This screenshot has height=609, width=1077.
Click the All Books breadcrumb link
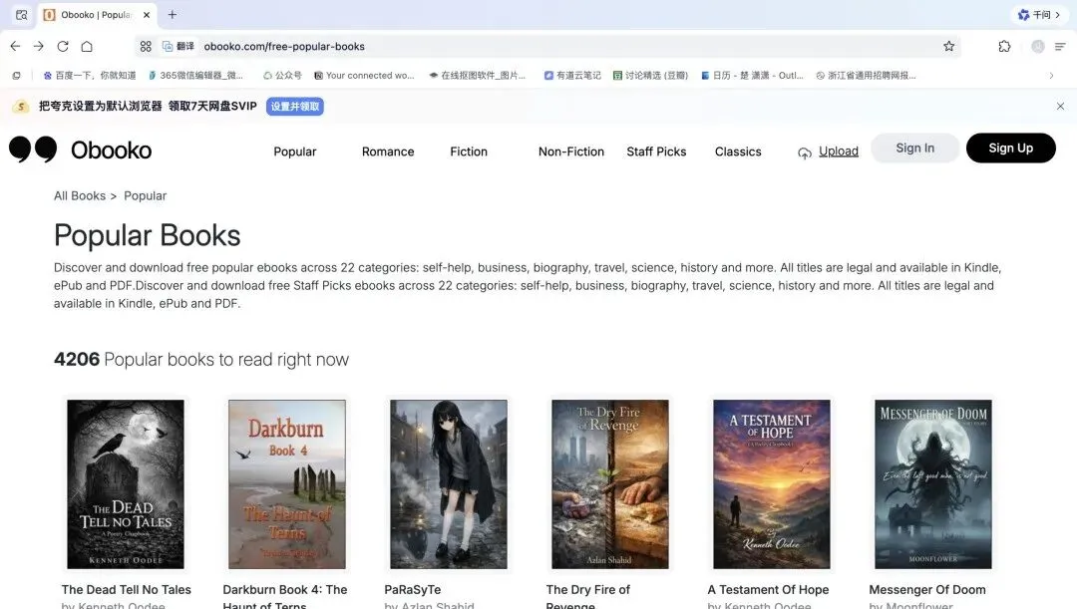[x=80, y=195]
